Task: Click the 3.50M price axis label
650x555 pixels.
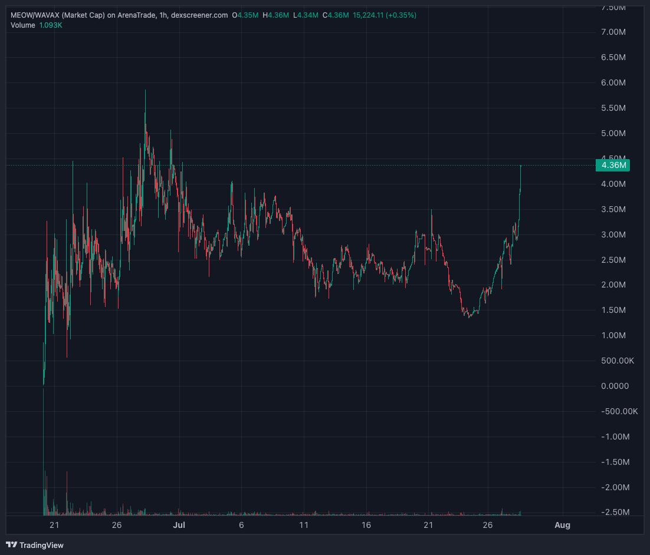Action: click(x=613, y=209)
